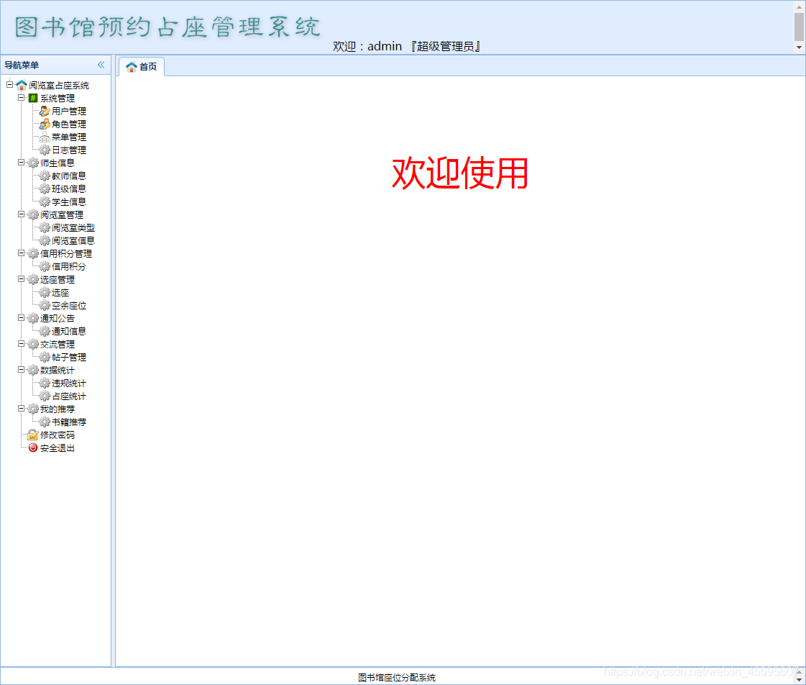Select the 角色管理 people icon
The width and height of the screenshot is (806, 685).
(x=45, y=124)
